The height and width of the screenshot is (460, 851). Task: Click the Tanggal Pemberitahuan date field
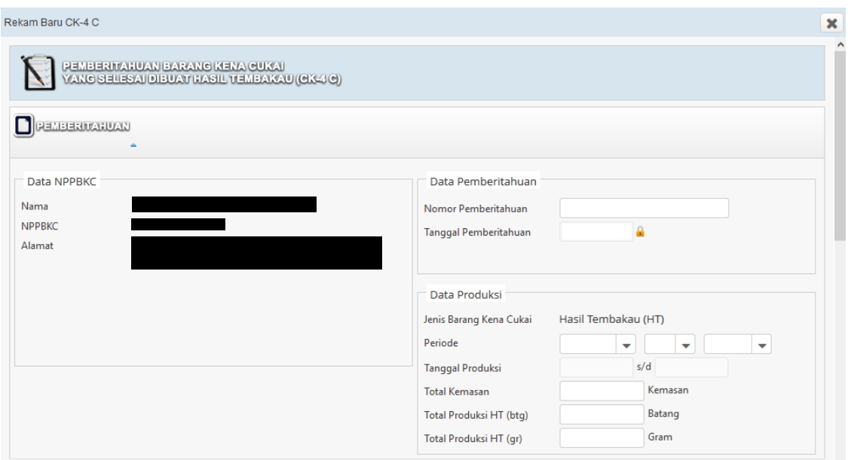(595, 232)
